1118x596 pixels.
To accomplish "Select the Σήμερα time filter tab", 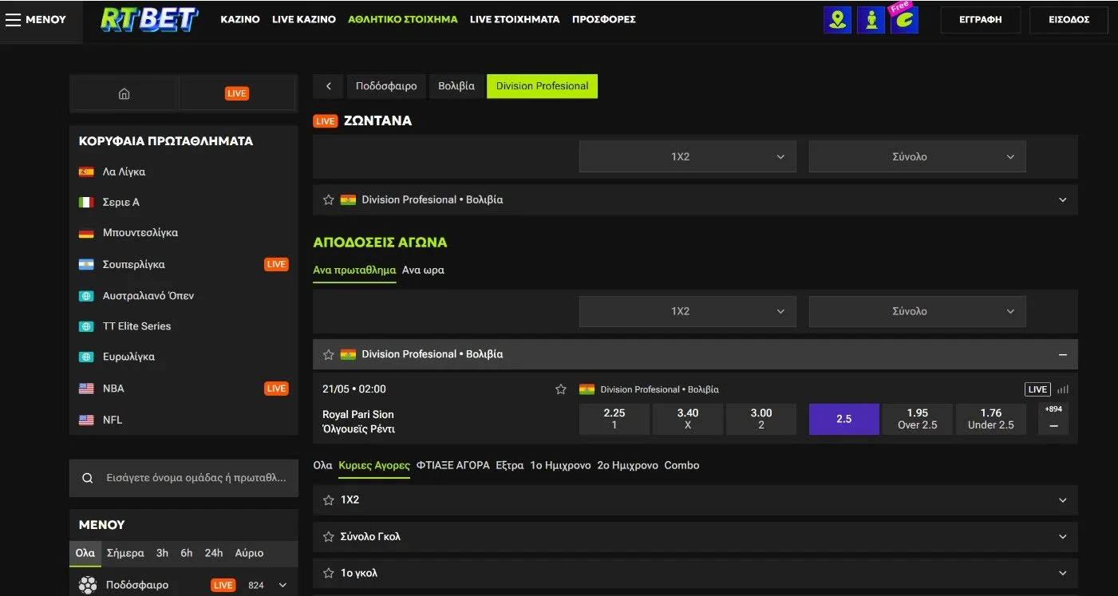I will (x=125, y=553).
